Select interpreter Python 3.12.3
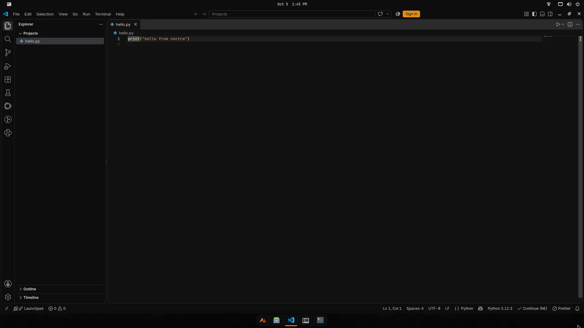This screenshot has width=584, height=328. pyautogui.click(x=500, y=308)
